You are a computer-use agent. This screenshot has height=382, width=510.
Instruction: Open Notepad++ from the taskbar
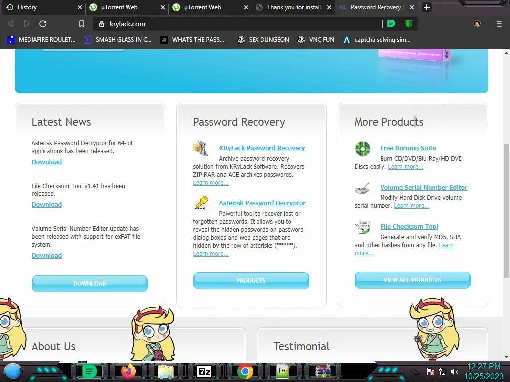point(283,371)
